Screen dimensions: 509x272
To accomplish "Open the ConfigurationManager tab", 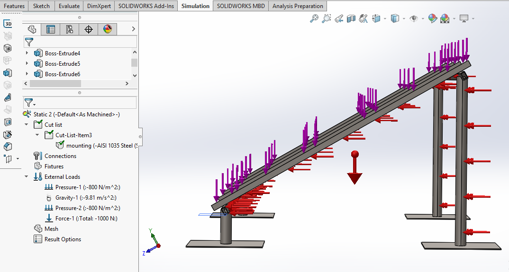I will [70, 29].
